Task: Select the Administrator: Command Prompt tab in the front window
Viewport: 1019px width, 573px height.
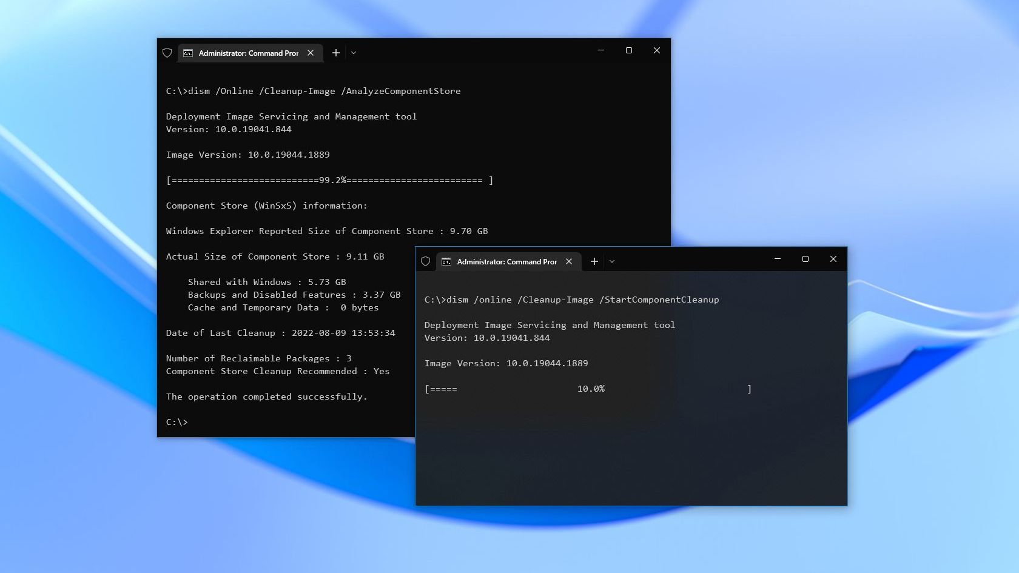Action: [508, 261]
